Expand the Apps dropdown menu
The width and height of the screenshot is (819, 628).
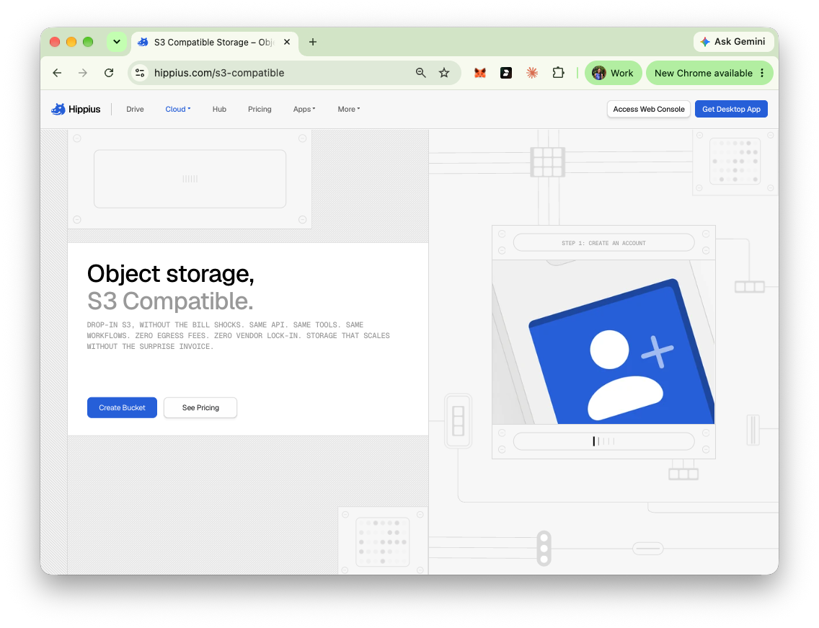point(304,109)
